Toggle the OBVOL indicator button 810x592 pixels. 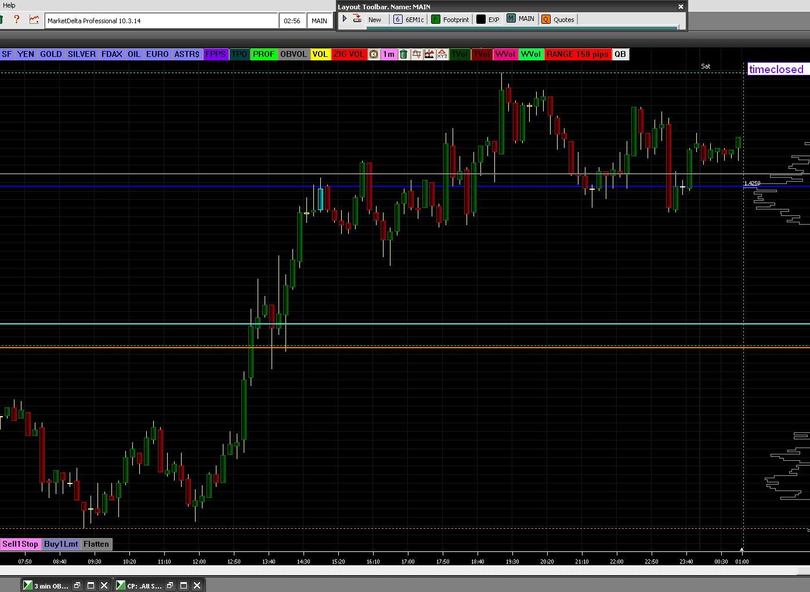pos(293,55)
